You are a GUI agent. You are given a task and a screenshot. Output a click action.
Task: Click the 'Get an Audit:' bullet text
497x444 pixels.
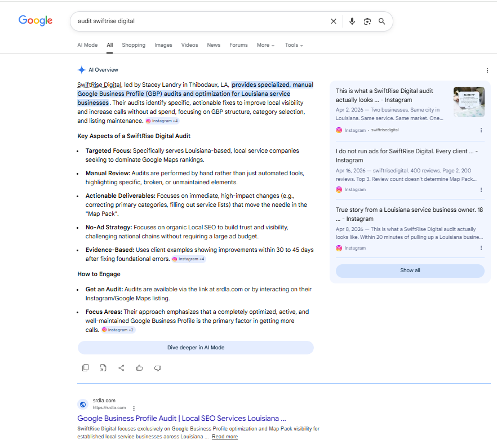pos(104,290)
